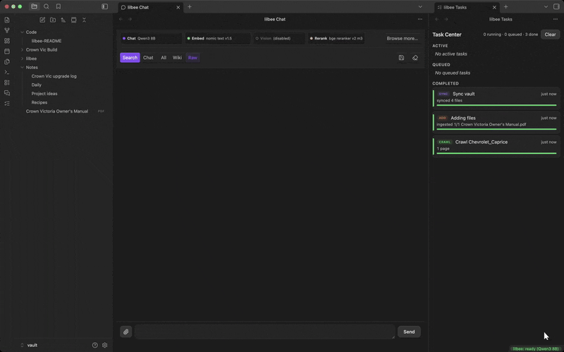Click the checklist grid icon in ribbon
564x352 pixels.
click(7, 82)
